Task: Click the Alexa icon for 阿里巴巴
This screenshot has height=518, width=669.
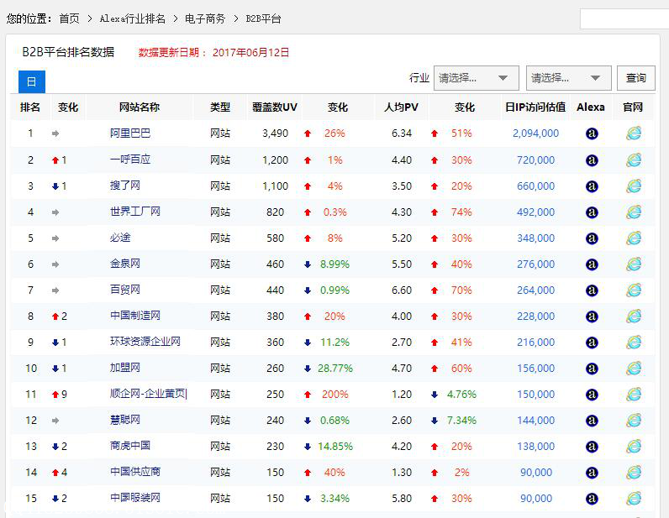Action: pos(591,133)
